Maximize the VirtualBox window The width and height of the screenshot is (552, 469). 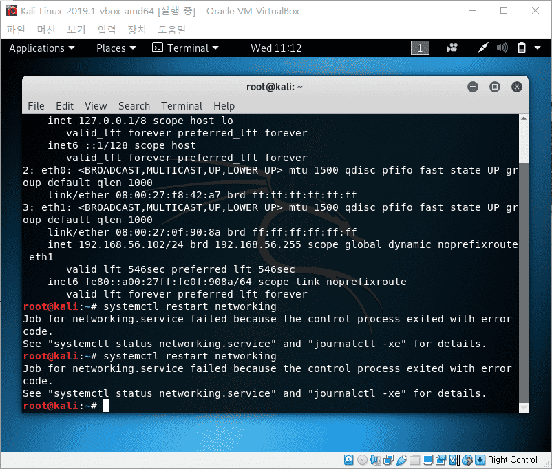click(x=504, y=10)
